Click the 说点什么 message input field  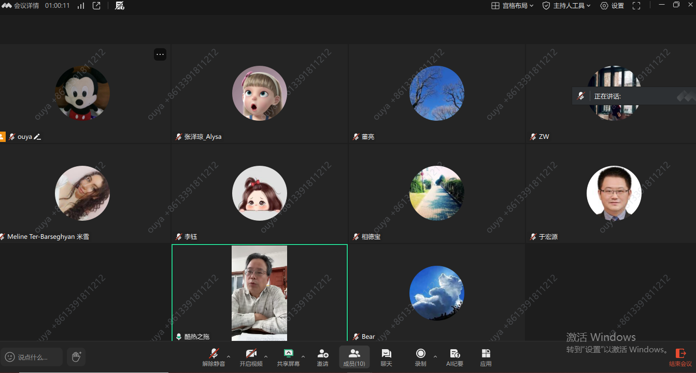(x=32, y=357)
